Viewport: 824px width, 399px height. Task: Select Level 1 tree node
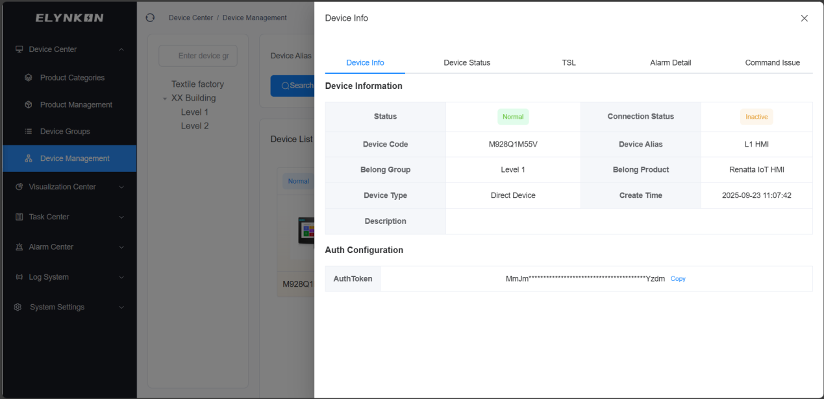(195, 112)
